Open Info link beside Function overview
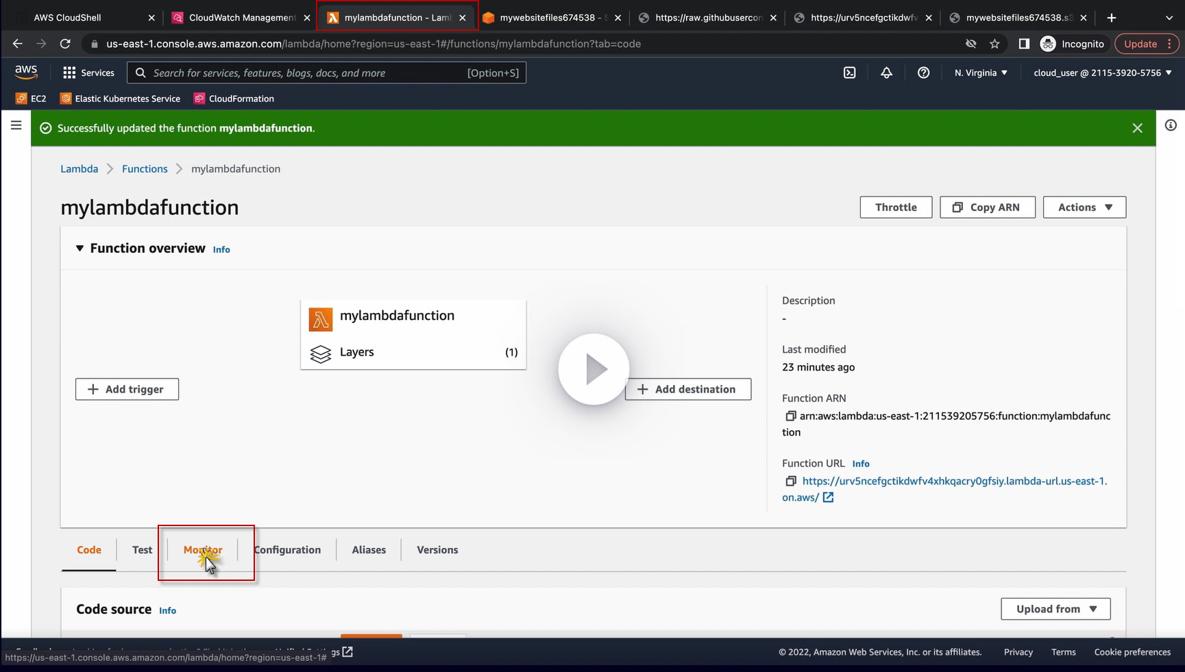The height and width of the screenshot is (672, 1185). [221, 250]
